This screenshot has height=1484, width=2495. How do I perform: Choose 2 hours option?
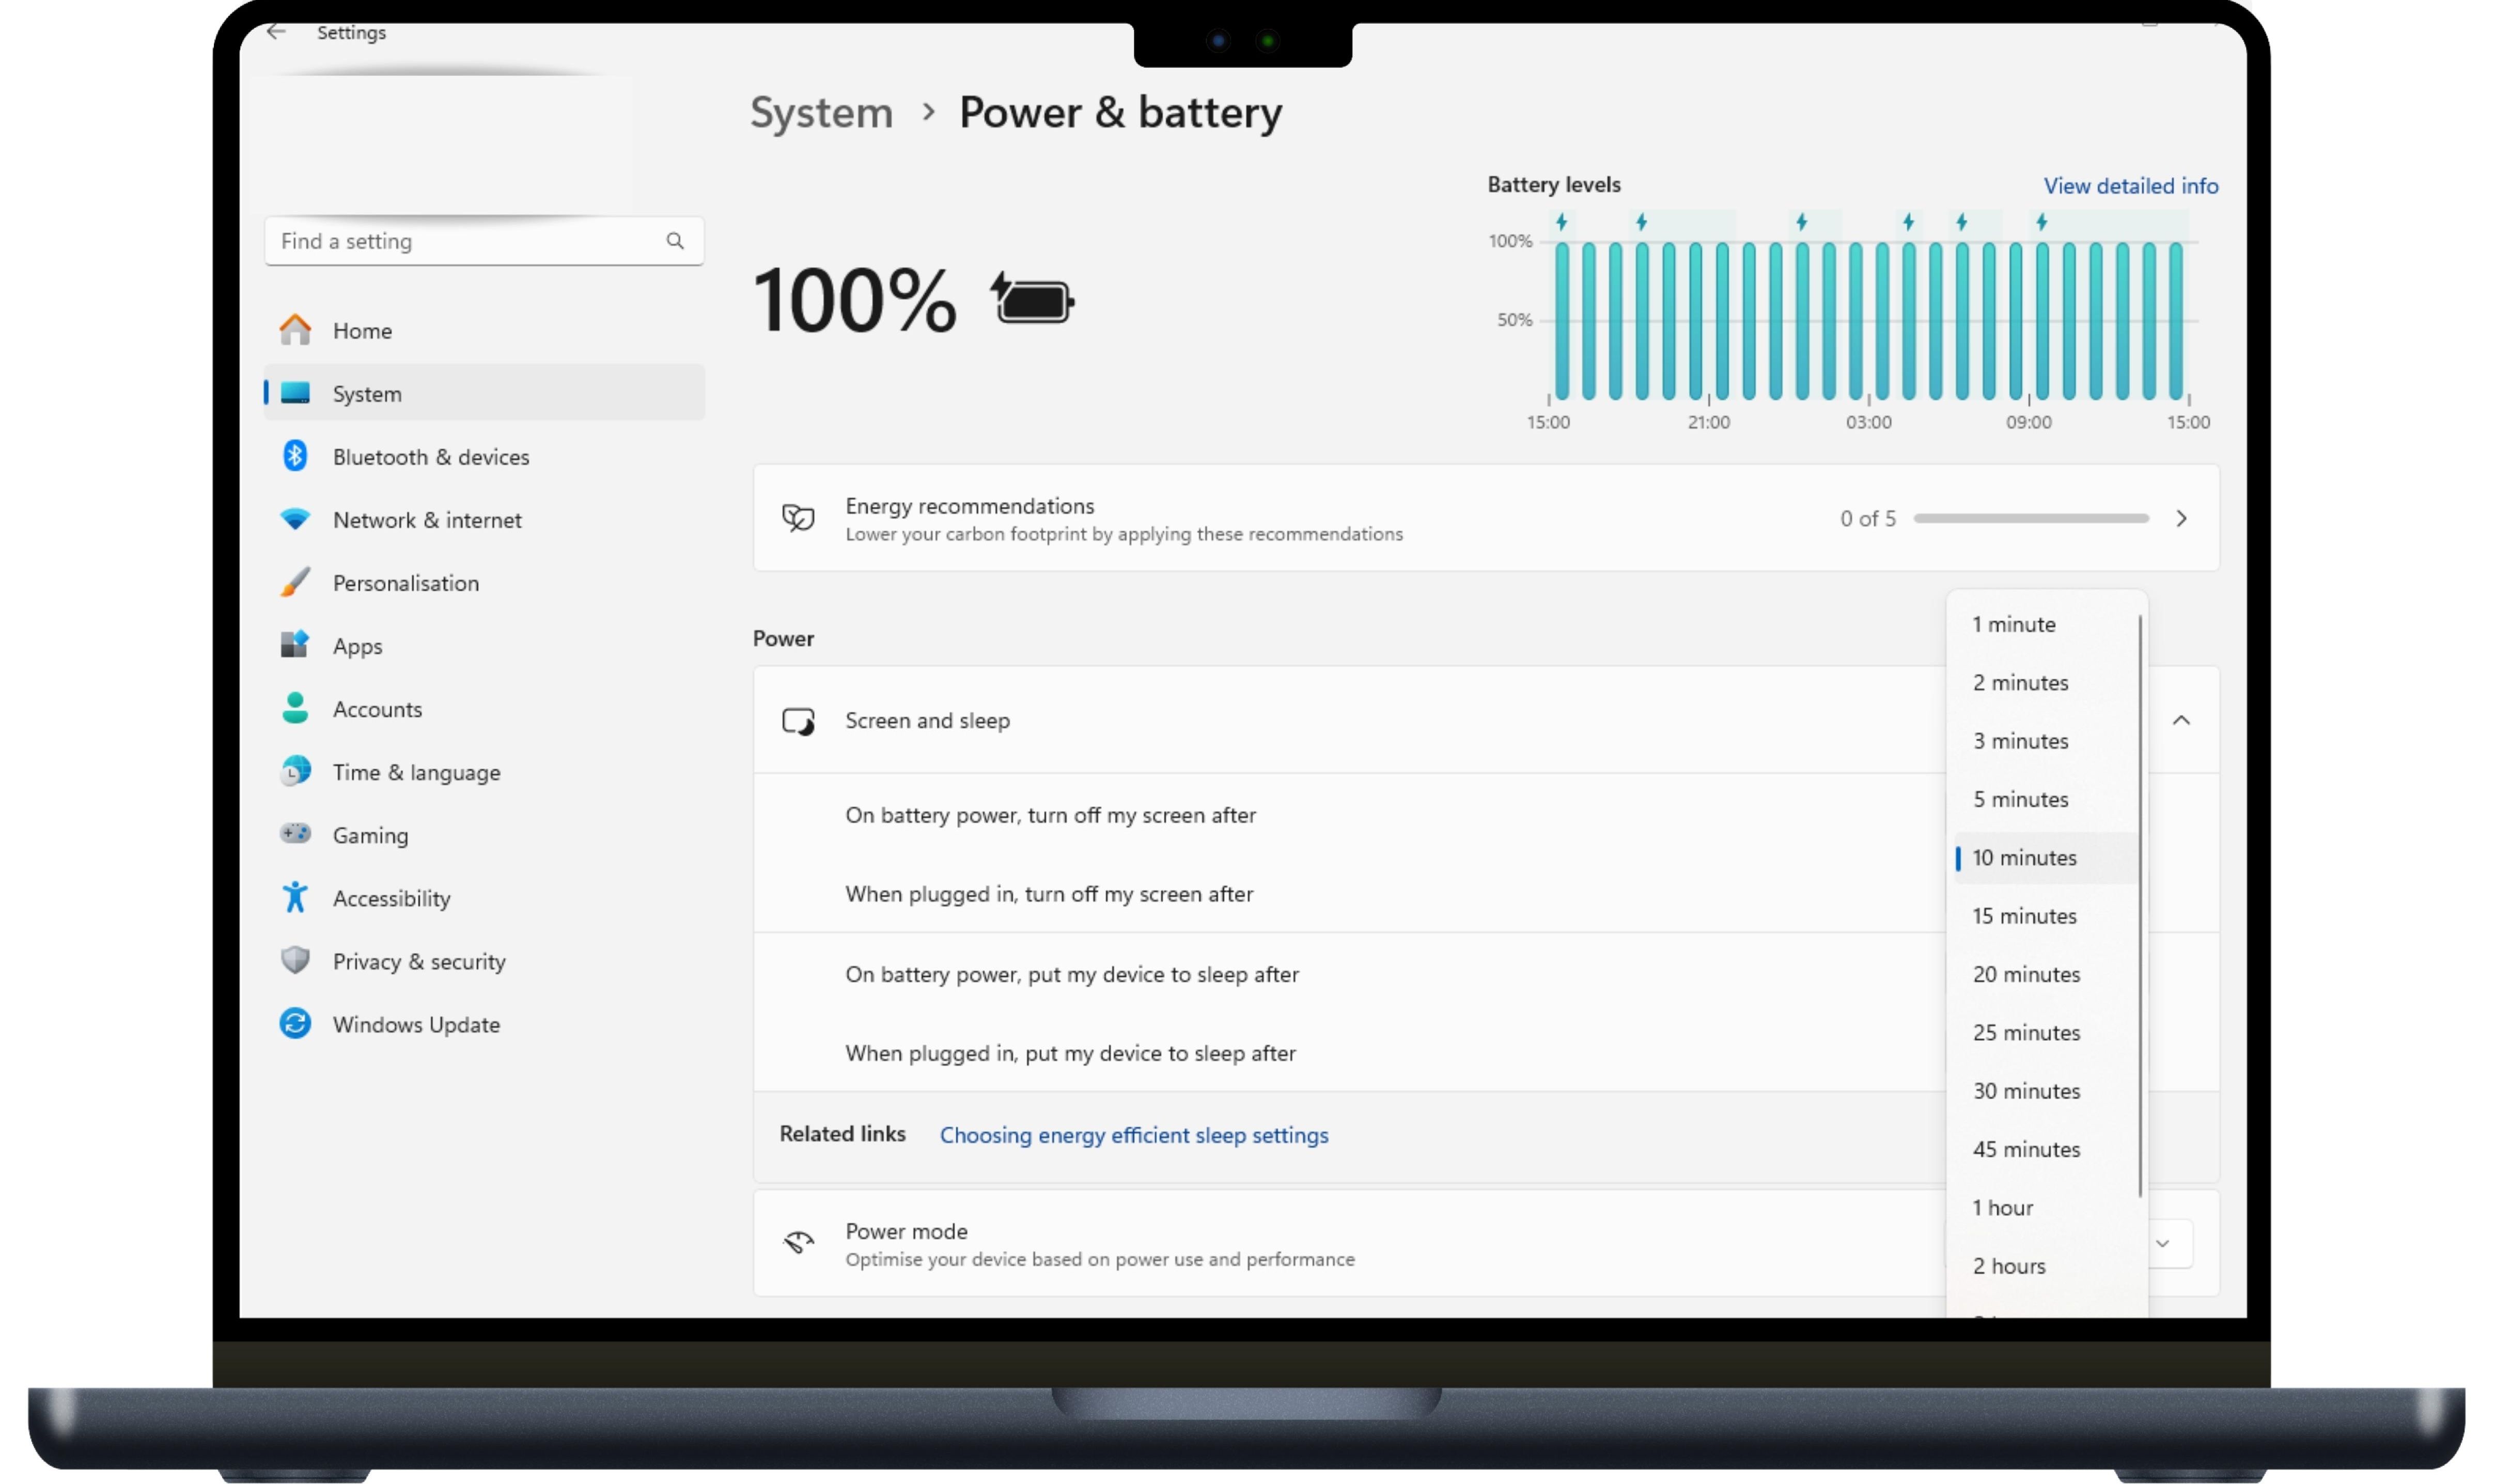point(2044,1266)
